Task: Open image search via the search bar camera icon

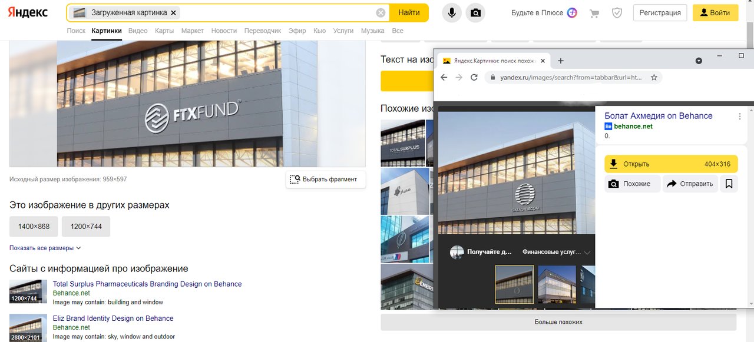Action: pyautogui.click(x=475, y=13)
